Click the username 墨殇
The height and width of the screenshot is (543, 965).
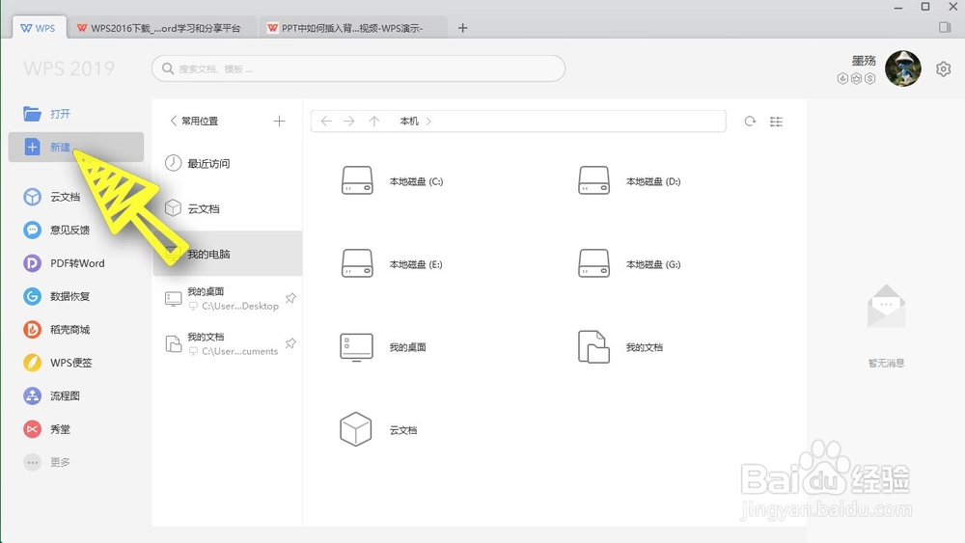864,60
